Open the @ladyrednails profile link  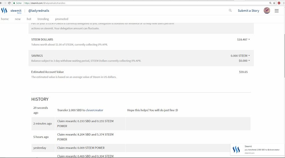click(x=39, y=10)
